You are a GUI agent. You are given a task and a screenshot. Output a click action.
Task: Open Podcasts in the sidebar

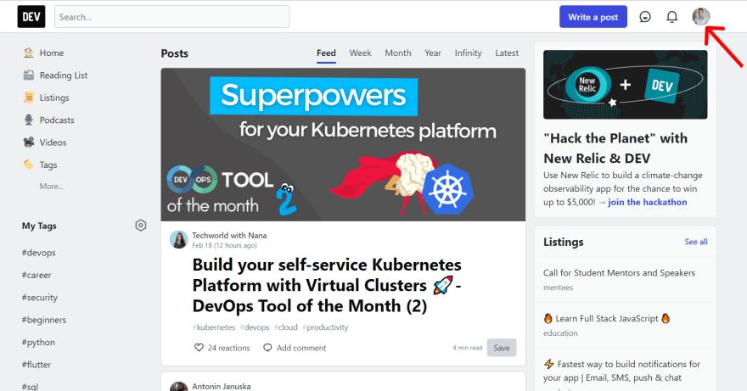[57, 120]
